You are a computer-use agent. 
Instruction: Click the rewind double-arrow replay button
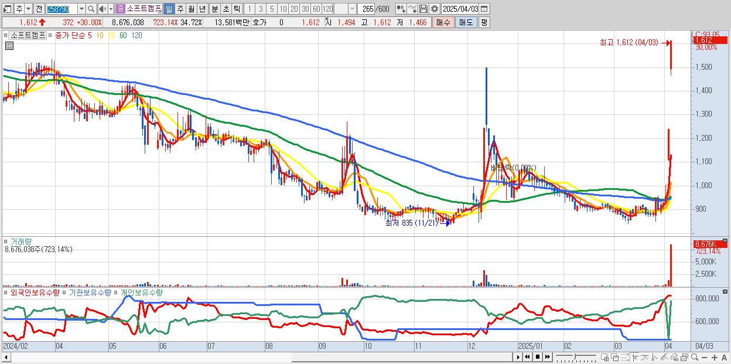click(x=527, y=357)
